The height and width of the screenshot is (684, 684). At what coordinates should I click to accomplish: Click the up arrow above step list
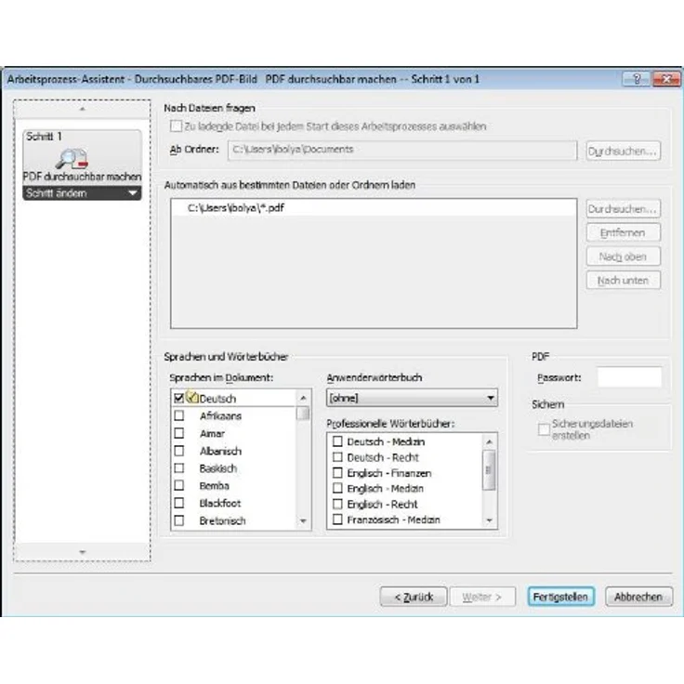click(x=82, y=109)
